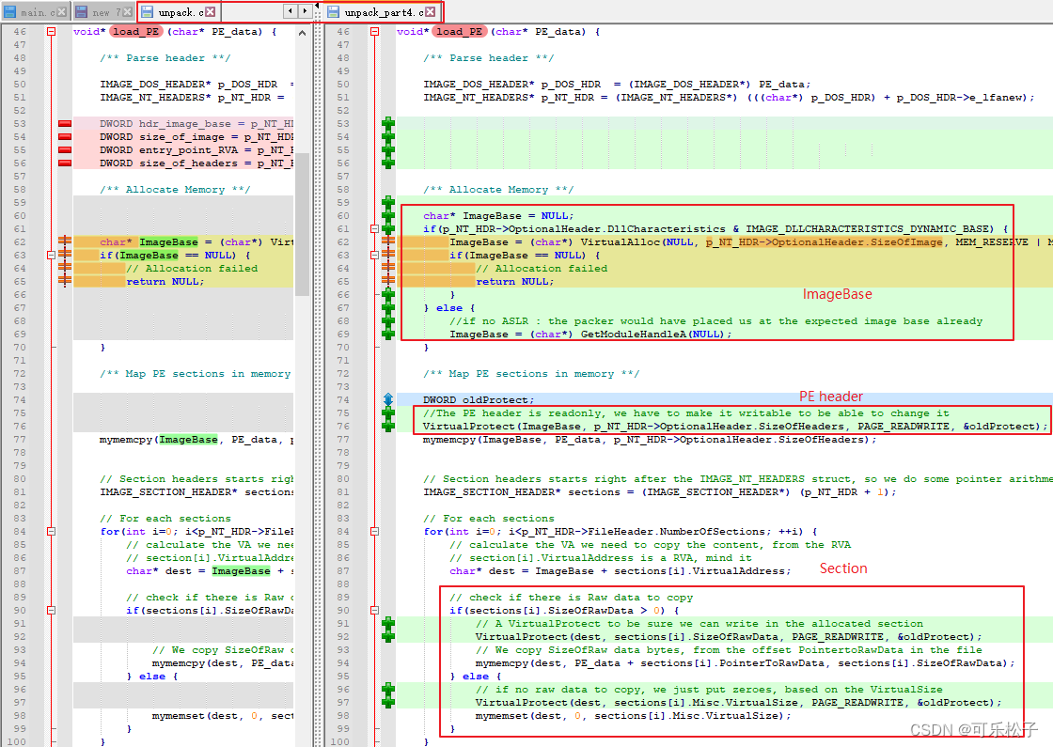Click the green added marker at line 60 in unpack_part4.c
This screenshot has width=1053, height=747.
388,215
